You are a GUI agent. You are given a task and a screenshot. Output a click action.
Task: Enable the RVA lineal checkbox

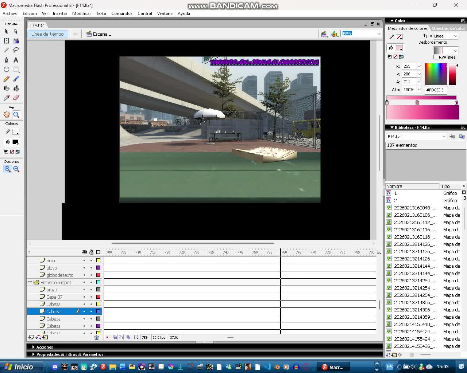436,57
